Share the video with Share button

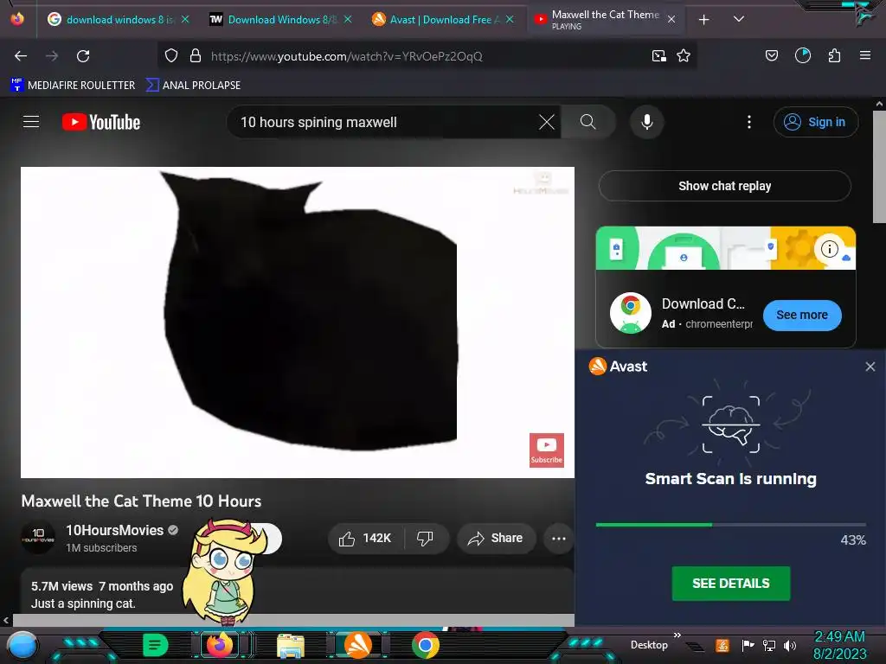coord(496,538)
